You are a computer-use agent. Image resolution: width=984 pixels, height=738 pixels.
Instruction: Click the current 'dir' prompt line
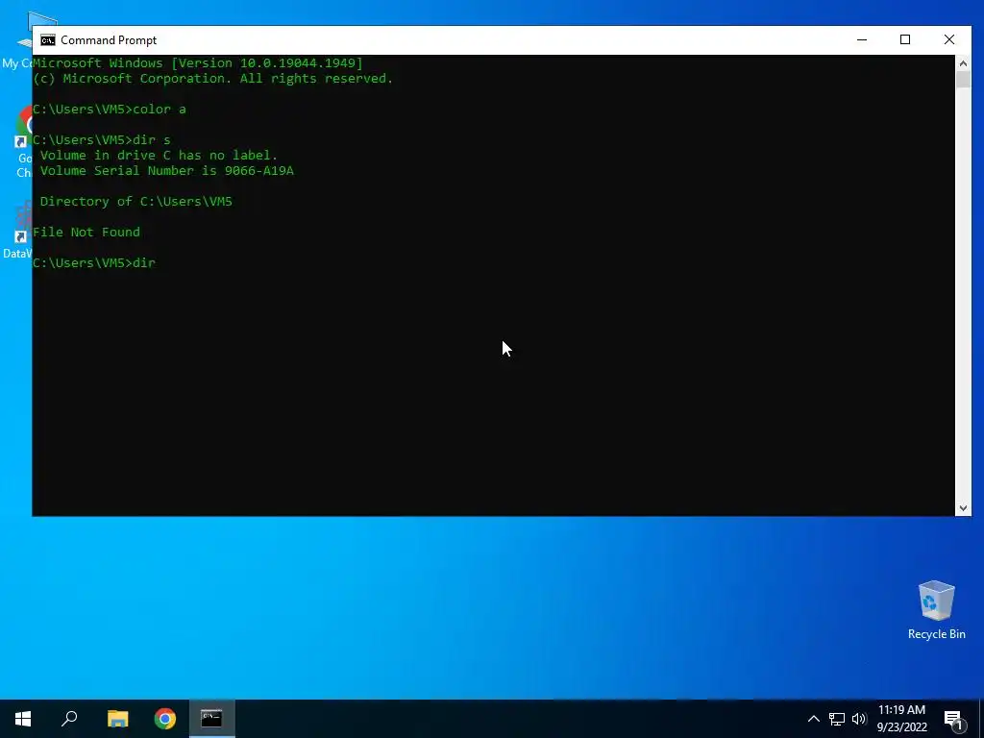click(x=94, y=263)
